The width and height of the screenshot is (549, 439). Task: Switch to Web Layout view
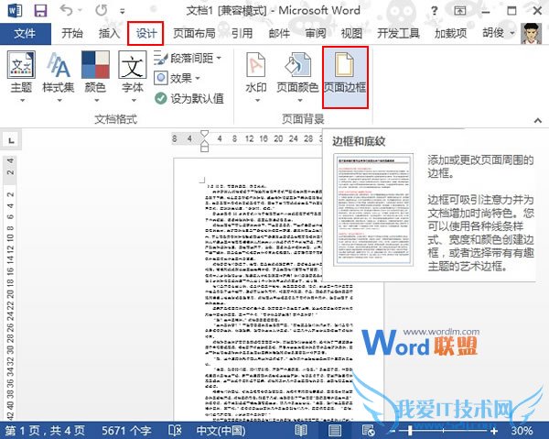click(x=368, y=430)
